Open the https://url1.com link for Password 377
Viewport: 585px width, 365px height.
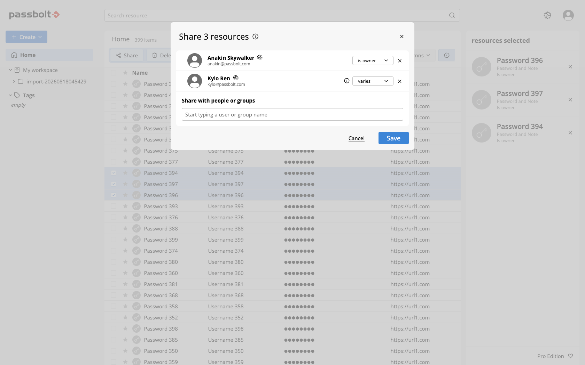(x=410, y=162)
